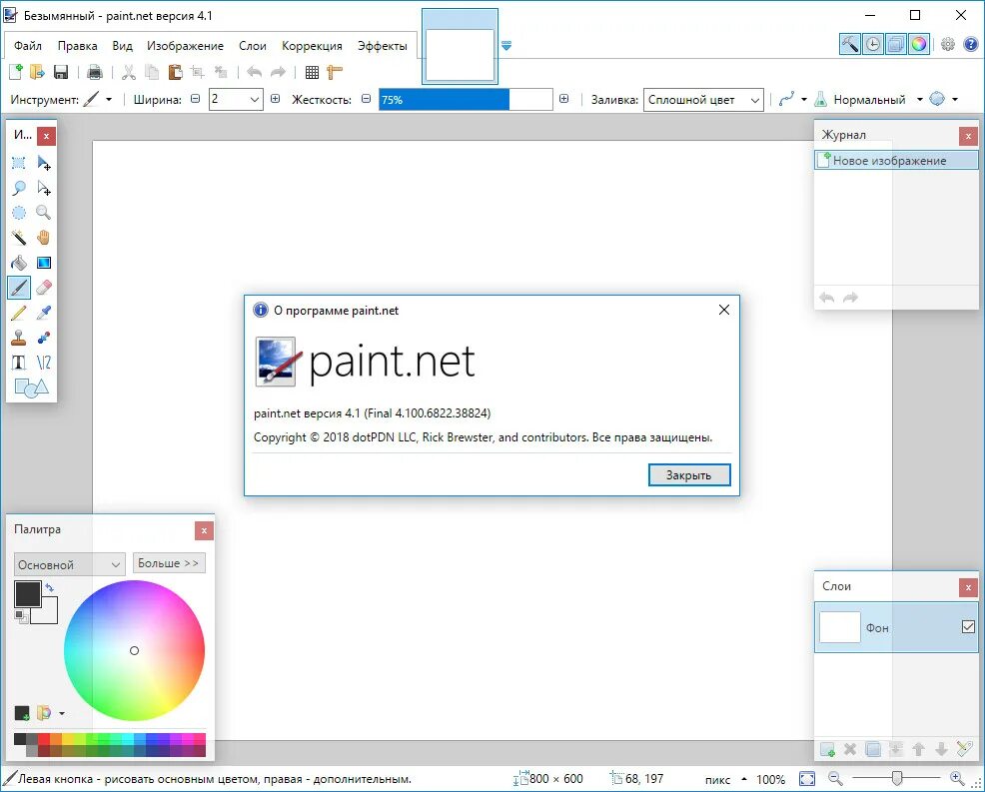
Task: Toggle the Layers window button
Action: (896, 44)
